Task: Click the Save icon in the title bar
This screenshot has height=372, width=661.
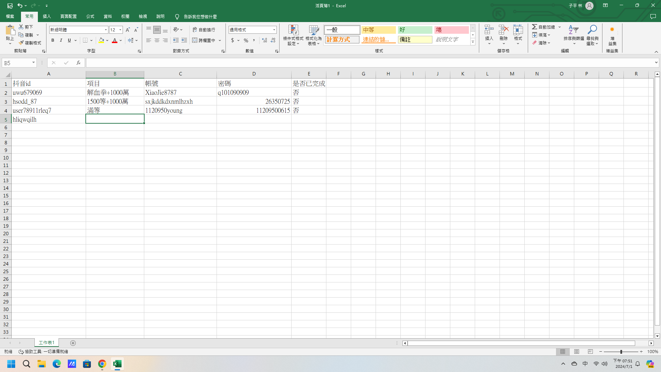Action: click(x=10, y=6)
